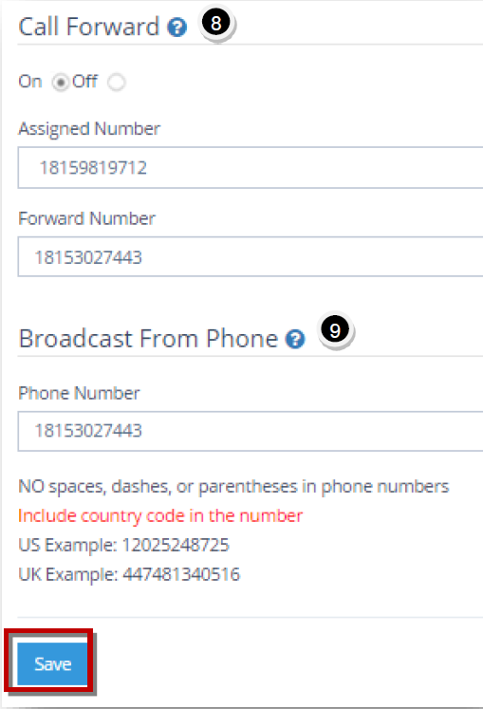The height and width of the screenshot is (709, 483).
Task: Focus the Assigned Number input field
Action: (x=251, y=167)
